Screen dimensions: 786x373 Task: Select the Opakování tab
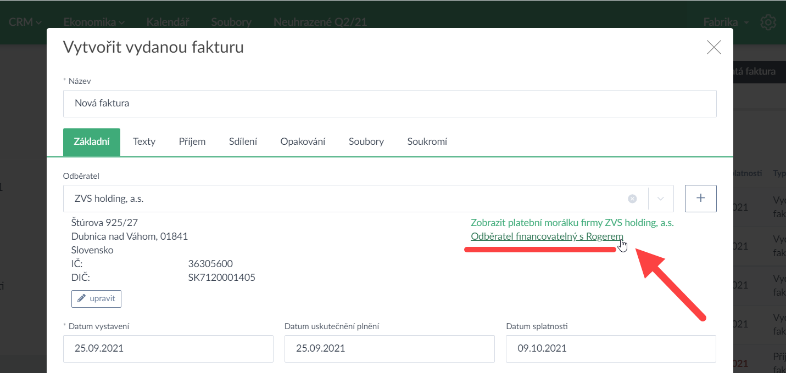303,142
